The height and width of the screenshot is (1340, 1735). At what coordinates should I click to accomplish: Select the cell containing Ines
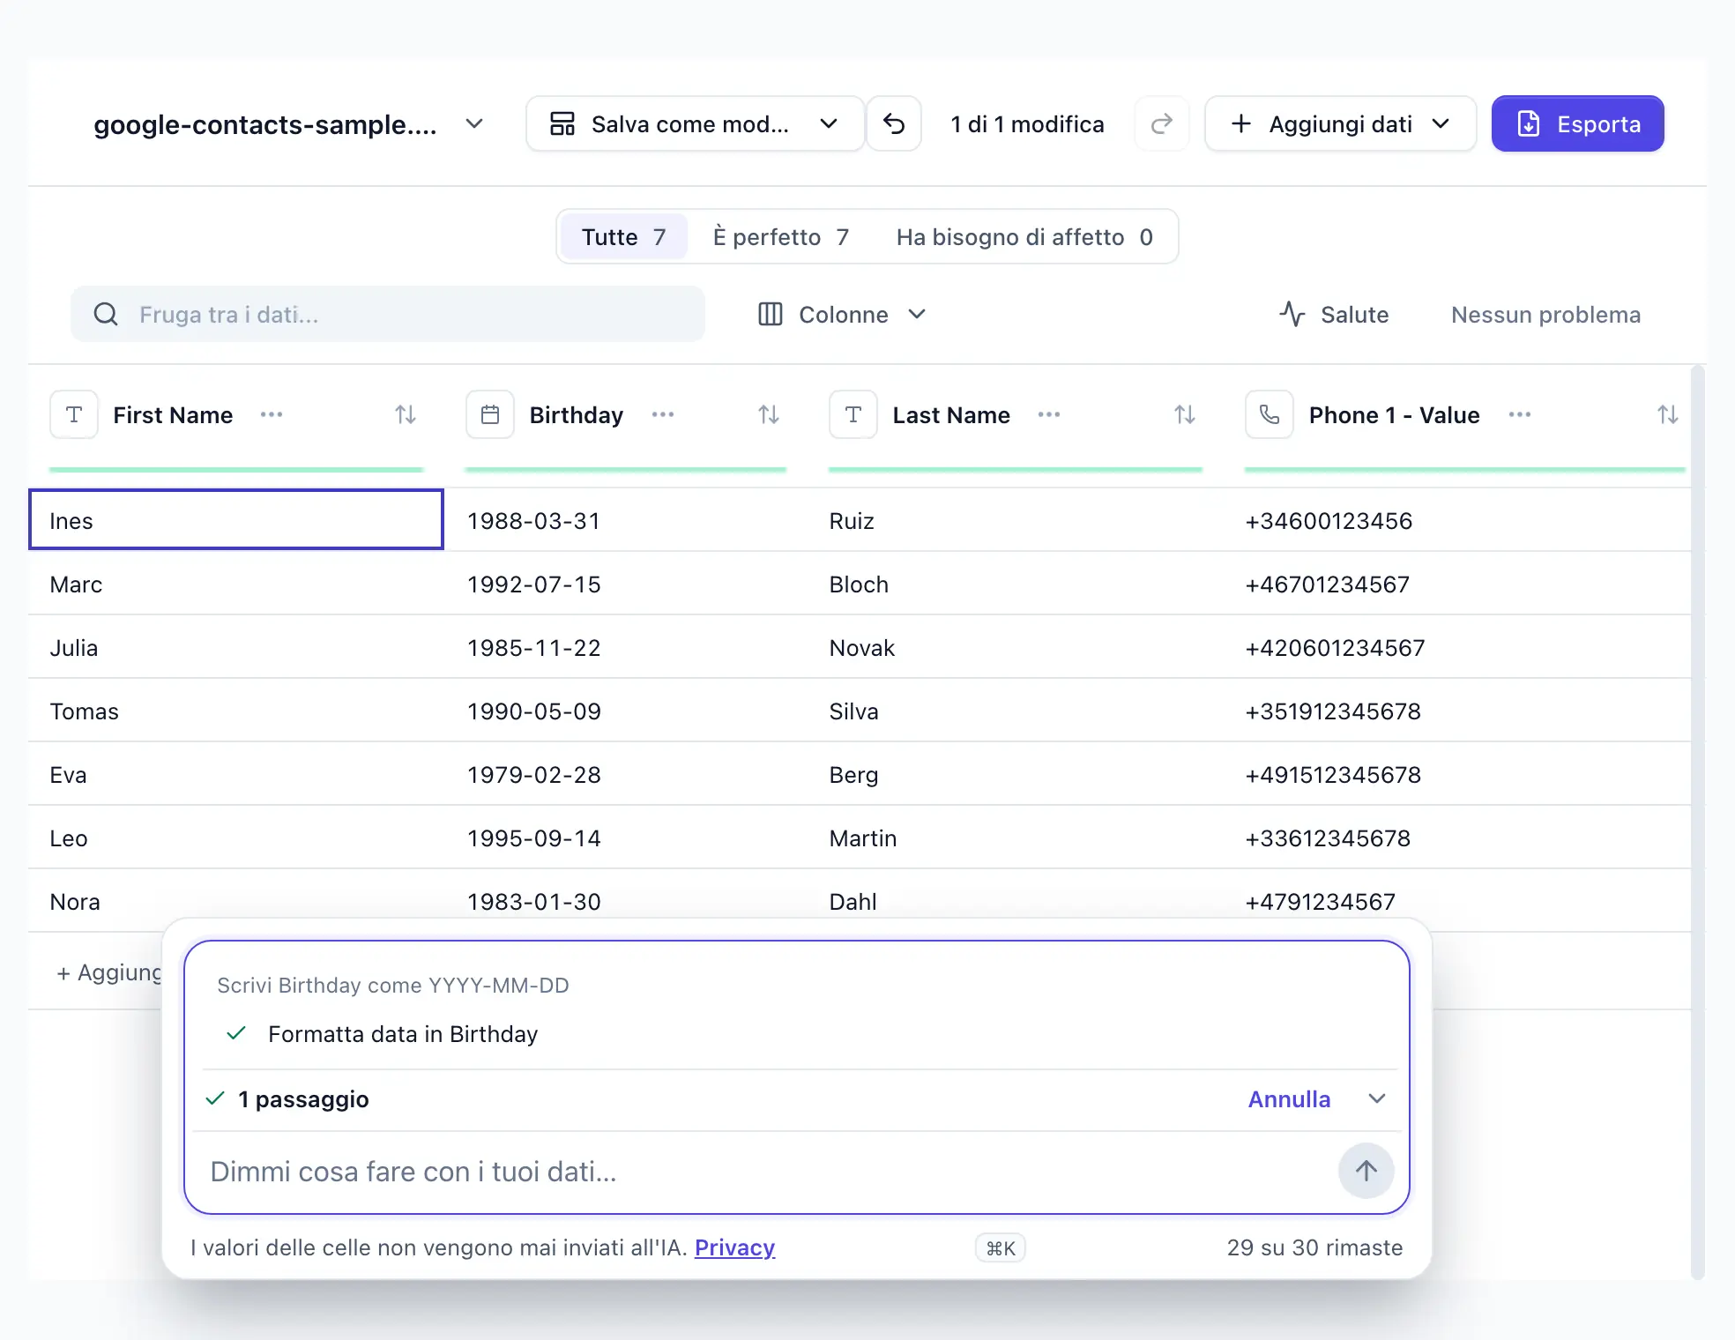[236, 520]
